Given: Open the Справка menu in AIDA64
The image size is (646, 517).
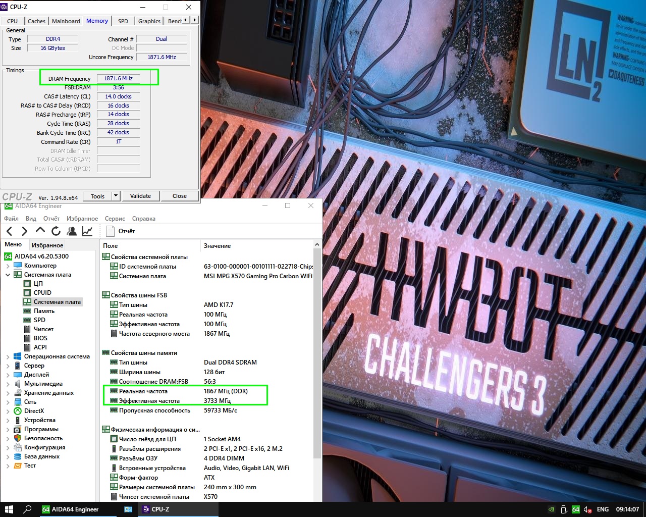Looking at the screenshot, I should click(144, 219).
